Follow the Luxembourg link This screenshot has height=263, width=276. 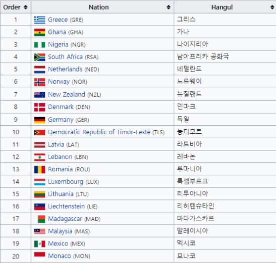click(x=66, y=182)
